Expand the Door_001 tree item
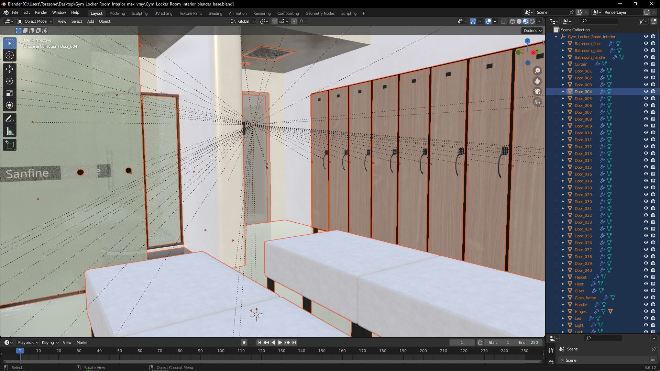Image resolution: width=660 pixels, height=371 pixels. (x=563, y=71)
